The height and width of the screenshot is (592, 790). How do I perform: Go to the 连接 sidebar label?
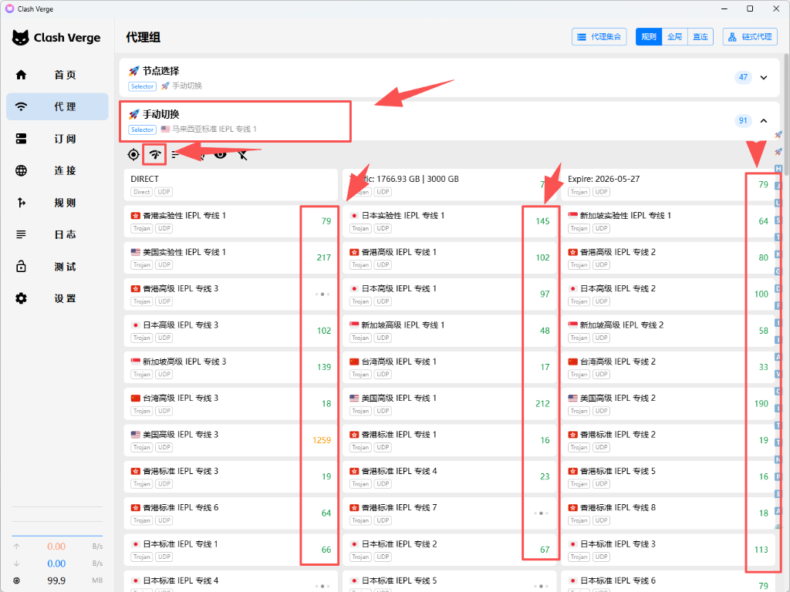pyautogui.click(x=65, y=170)
